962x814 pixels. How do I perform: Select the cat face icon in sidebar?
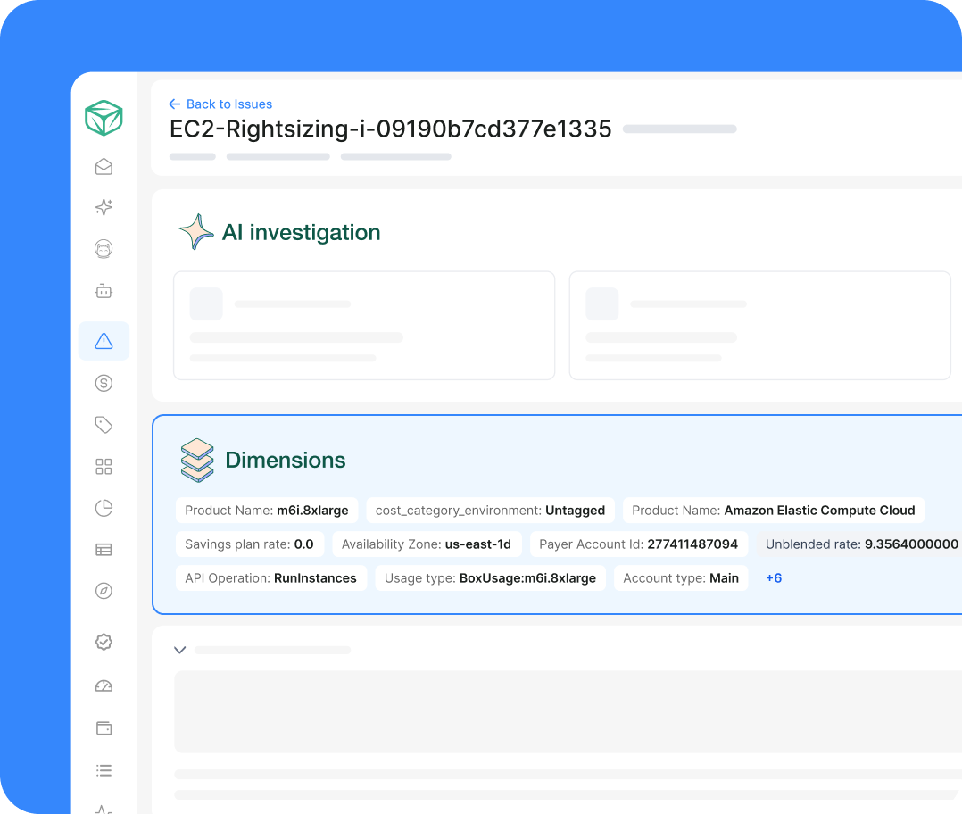(104, 249)
